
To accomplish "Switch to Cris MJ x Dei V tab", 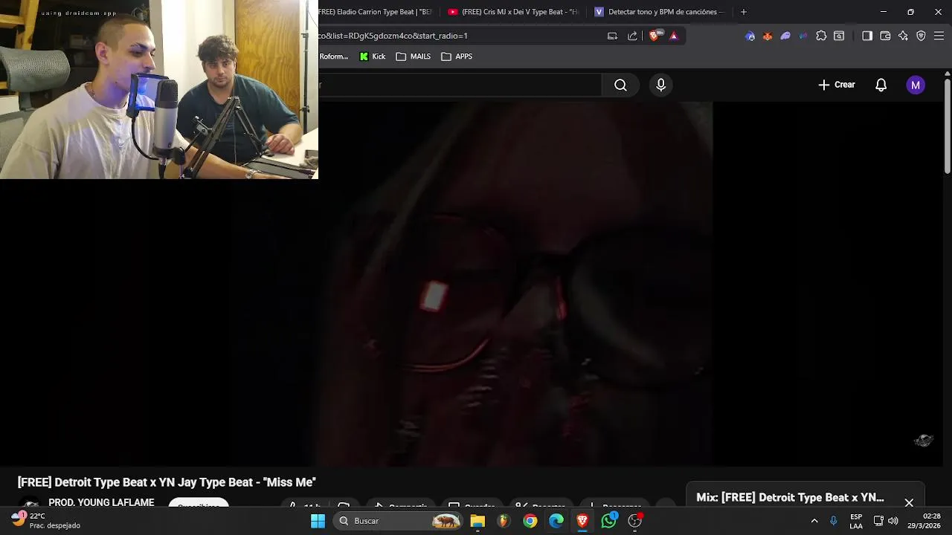I will point(513,12).
